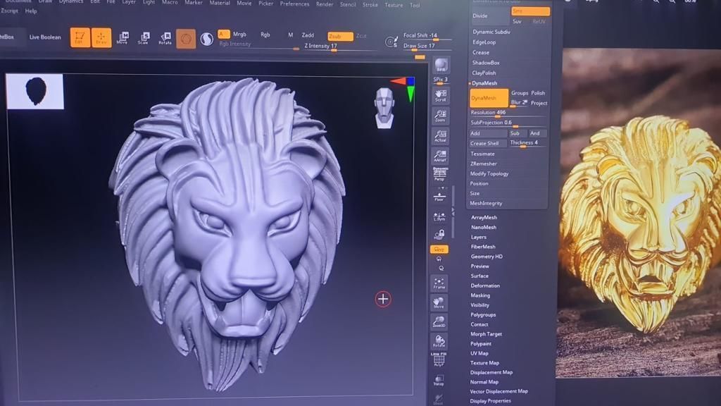This screenshot has height=406, width=721.
Task: Select the Scroll hand tool
Action: (440, 96)
